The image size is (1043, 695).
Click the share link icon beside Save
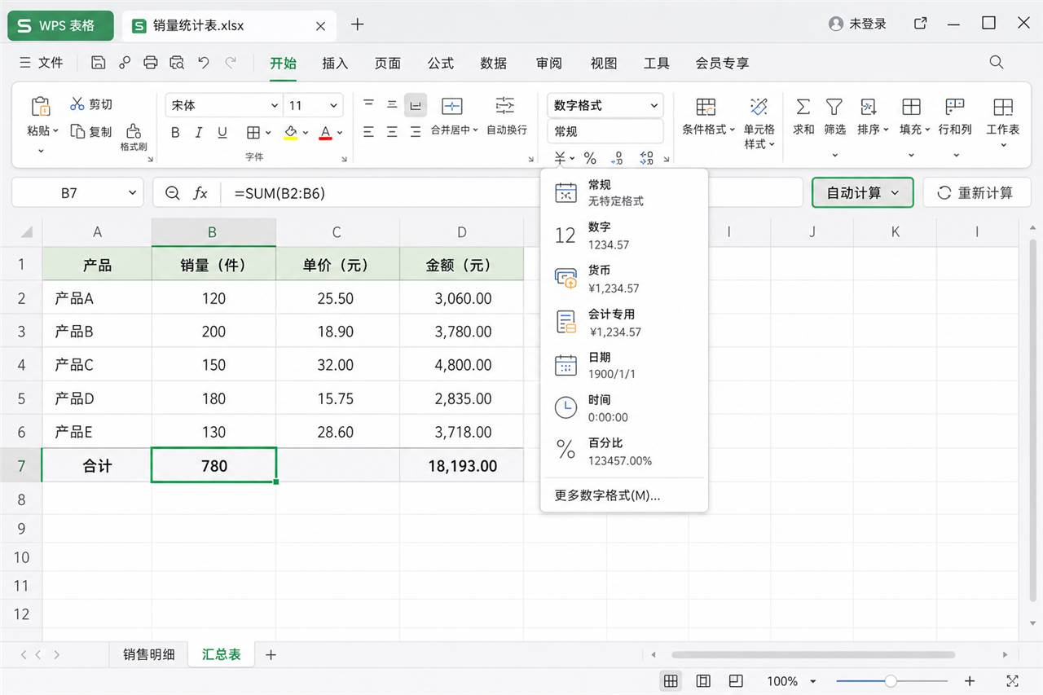pos(125,63)
